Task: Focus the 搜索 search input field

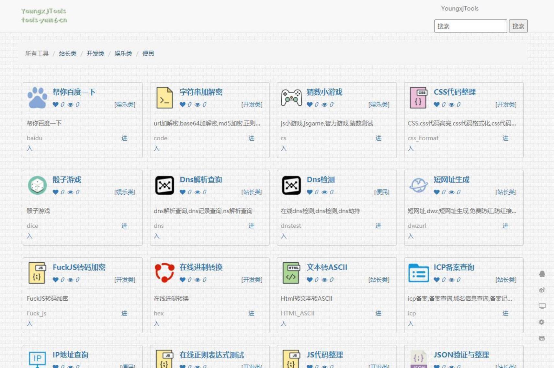Action: (470, 26)
